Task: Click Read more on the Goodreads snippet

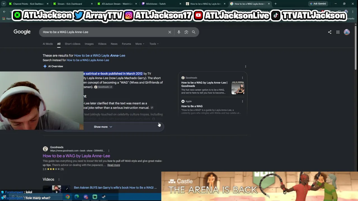Action: (114, 165)
